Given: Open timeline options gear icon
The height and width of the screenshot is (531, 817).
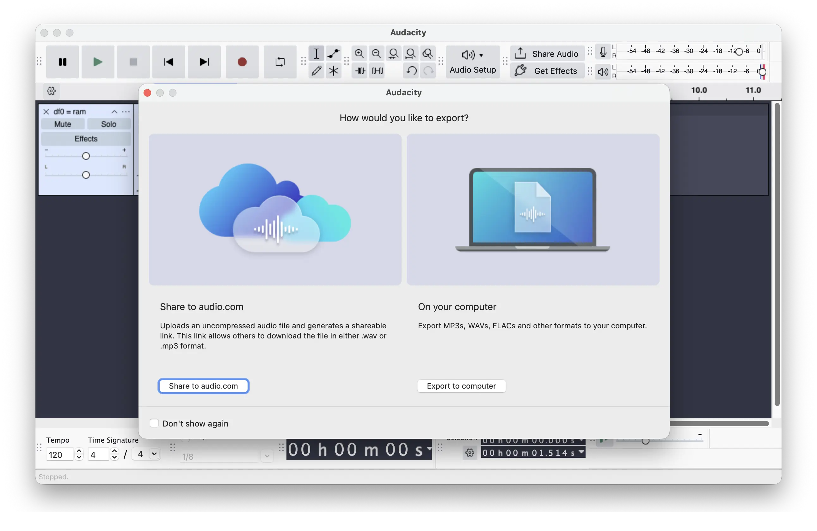Looking at the screenshot, I should tap(51, 91).
